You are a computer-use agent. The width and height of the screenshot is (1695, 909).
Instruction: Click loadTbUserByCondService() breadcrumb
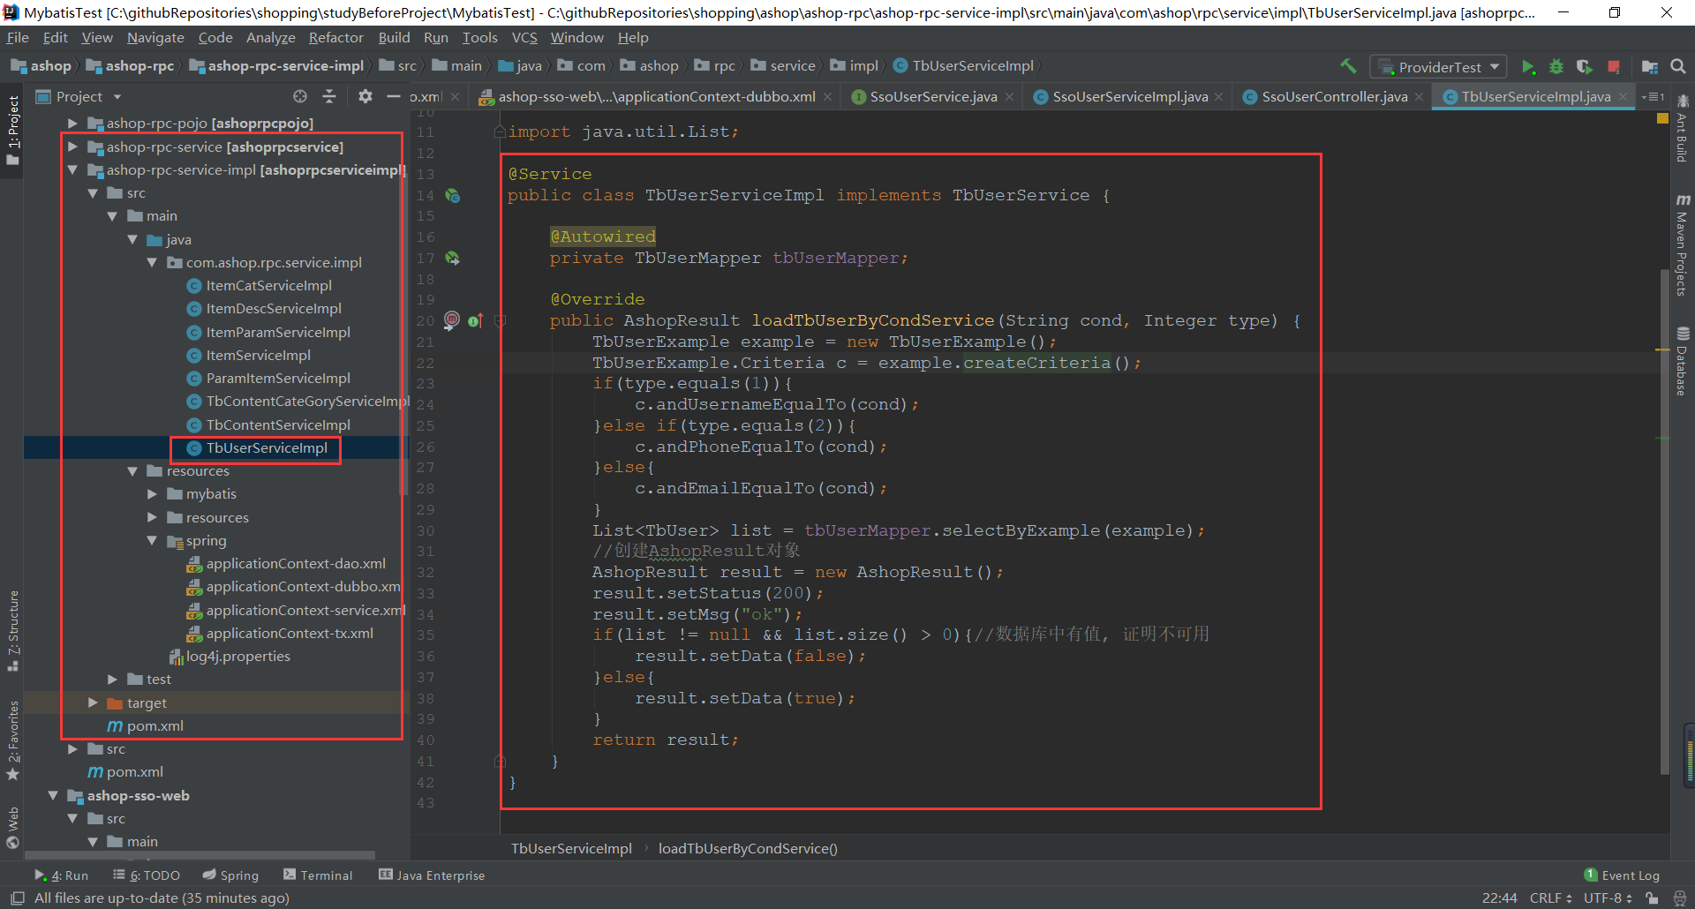748,848
